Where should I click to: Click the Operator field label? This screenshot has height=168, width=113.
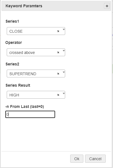(x=14, y=42)
